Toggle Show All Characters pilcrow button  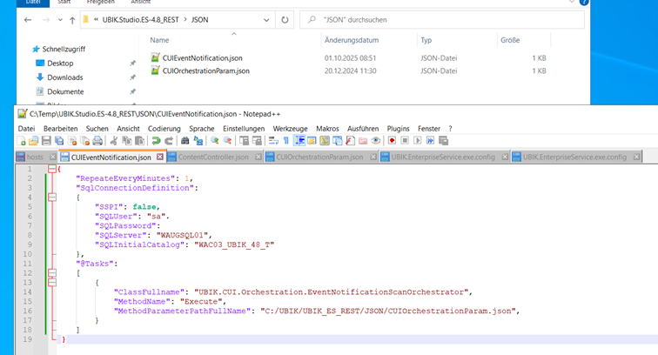click(x=285, y=140)
